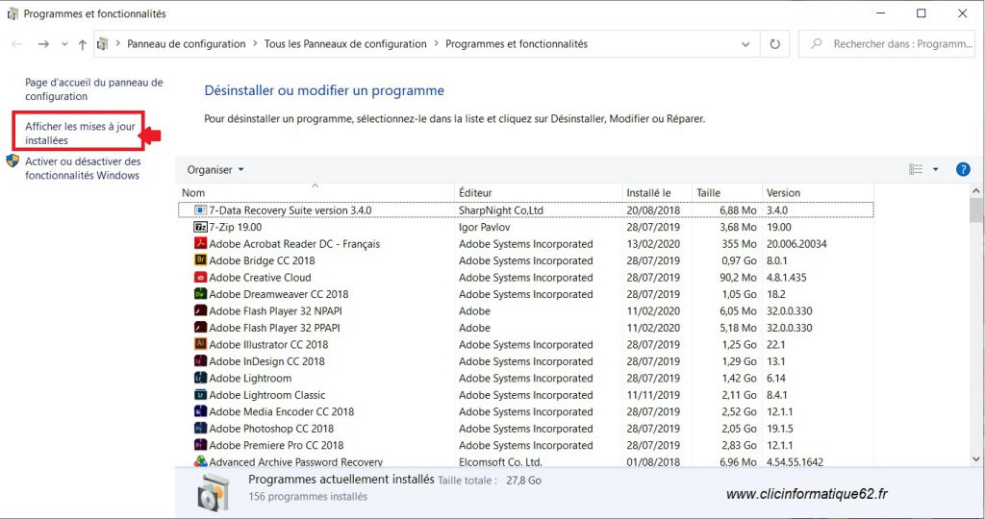The height and width of the screenshot is (519, 985).
Task: Click the Adobe Bridge CC 2018 icon
Action: point(200,260)
